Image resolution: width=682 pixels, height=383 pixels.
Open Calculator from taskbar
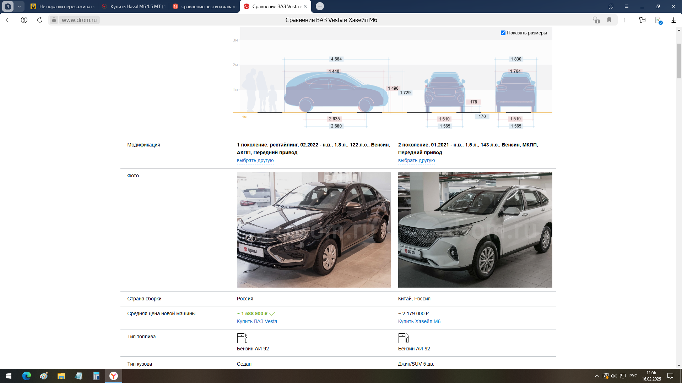tap(96, 376)
